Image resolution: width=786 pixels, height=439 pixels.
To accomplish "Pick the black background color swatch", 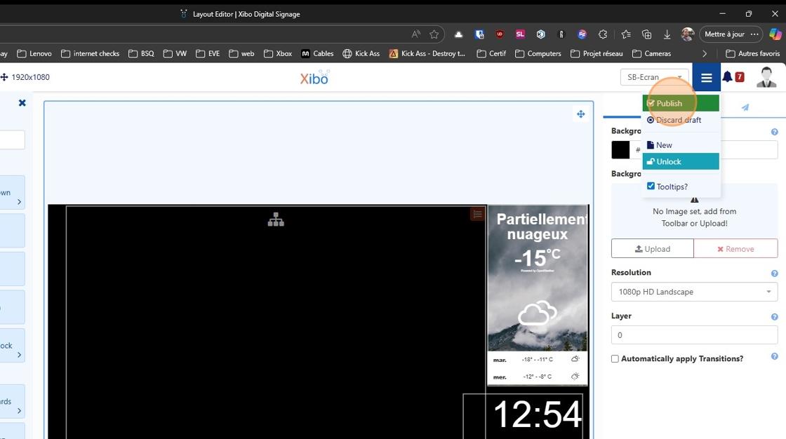I will pos(620,150).
